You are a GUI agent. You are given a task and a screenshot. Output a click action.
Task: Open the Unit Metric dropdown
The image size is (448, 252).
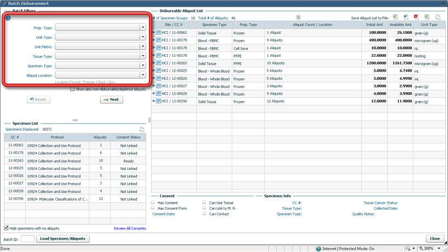click(x=143, y=46)
